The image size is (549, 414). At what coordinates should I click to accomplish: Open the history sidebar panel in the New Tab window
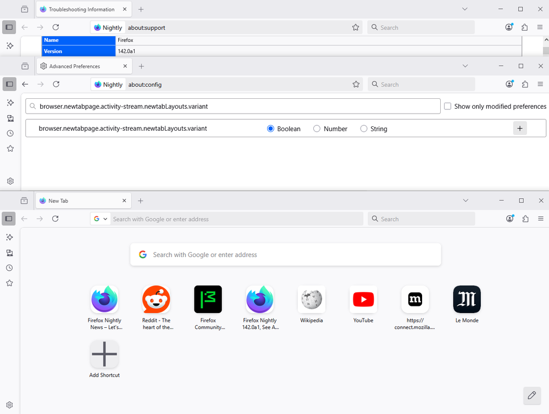9,268
